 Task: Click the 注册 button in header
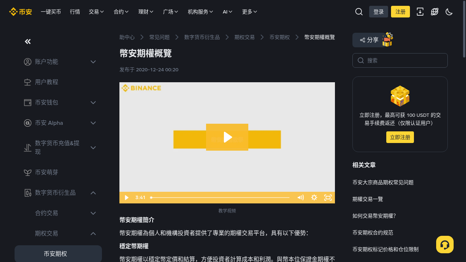[400, 12]
